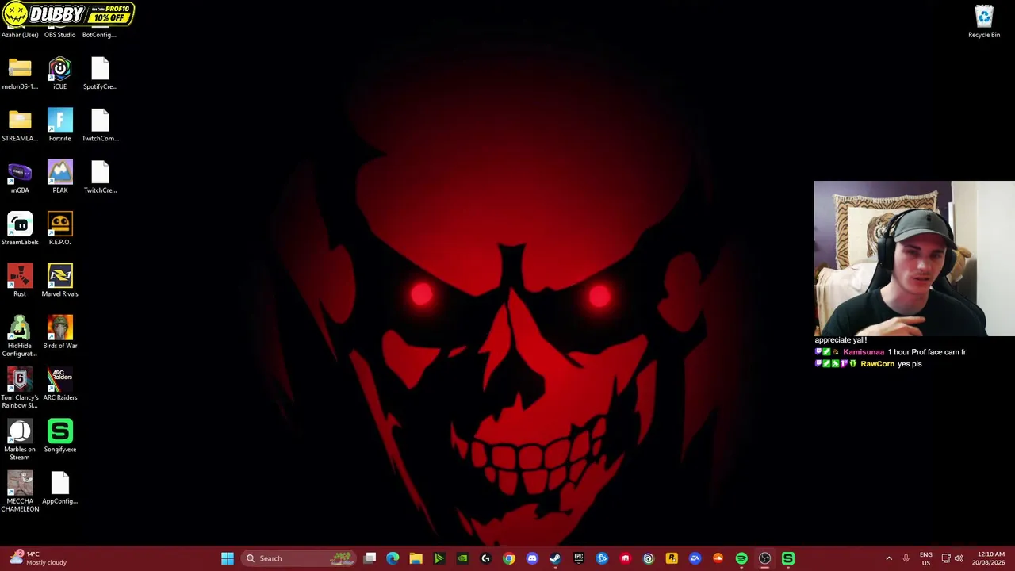Image resolution: width=1015 pixels, height=571 pixels.
Task: Open the ENG US language switcher
Action: (926, 558)
